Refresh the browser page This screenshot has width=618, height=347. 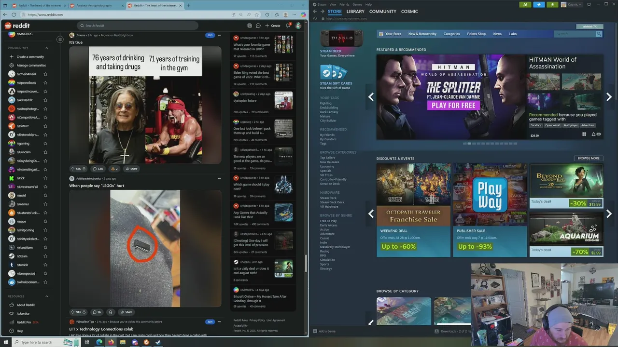14,15
